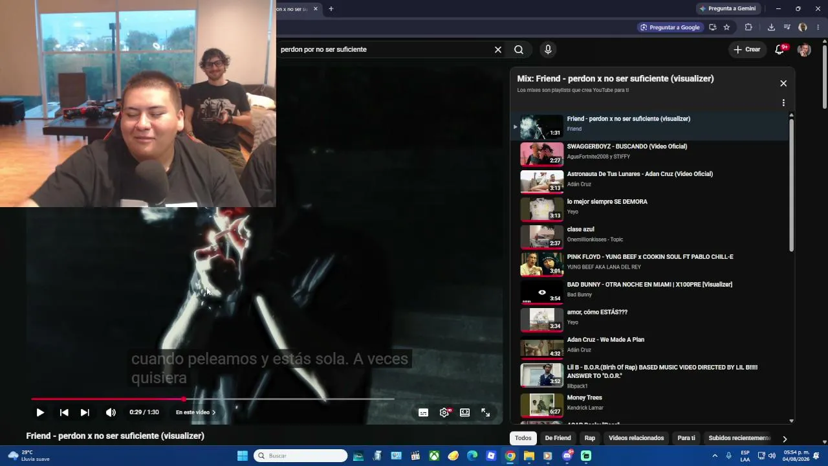Open the 'amor, cómo ESTÁS???' title

[x=597, y=312]
